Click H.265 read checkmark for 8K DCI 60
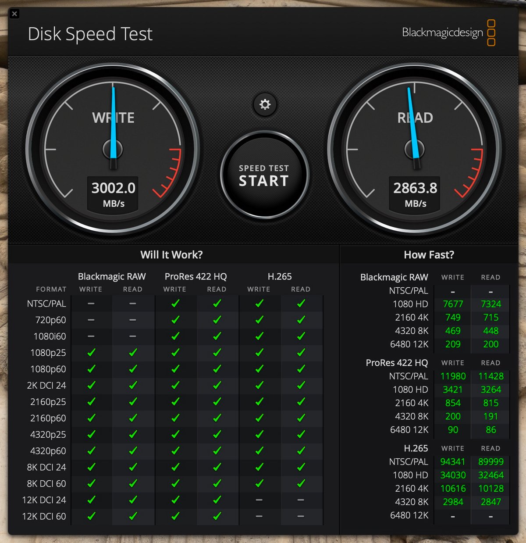This screenshot has width=526, height=543. [301, 483]
